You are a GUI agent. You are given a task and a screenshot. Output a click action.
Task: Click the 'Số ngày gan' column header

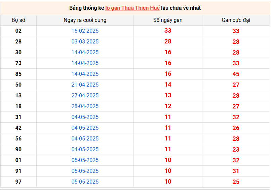click(168, 20)
